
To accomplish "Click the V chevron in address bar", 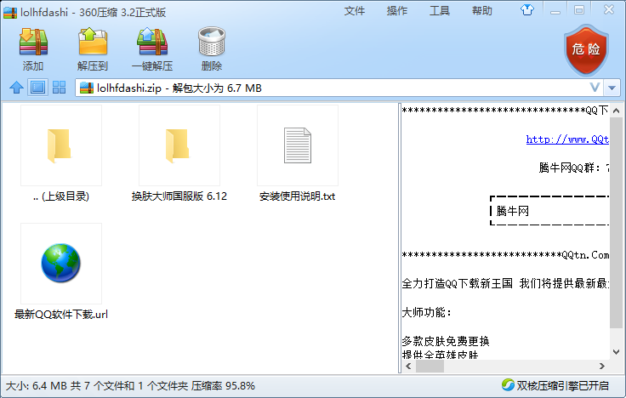I will click(595, 88).
